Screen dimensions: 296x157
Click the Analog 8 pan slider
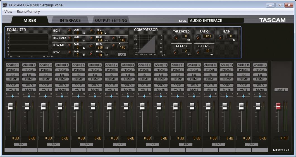click(x=128, y=96)
